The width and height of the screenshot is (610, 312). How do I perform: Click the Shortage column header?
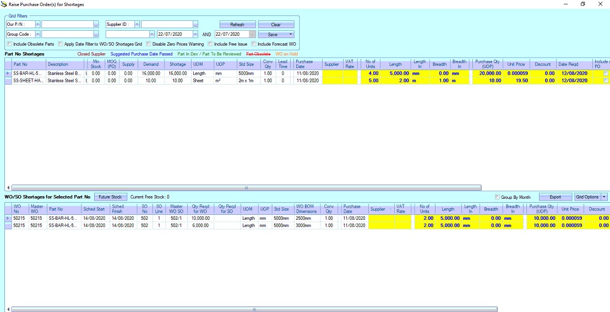click(177, 64)
